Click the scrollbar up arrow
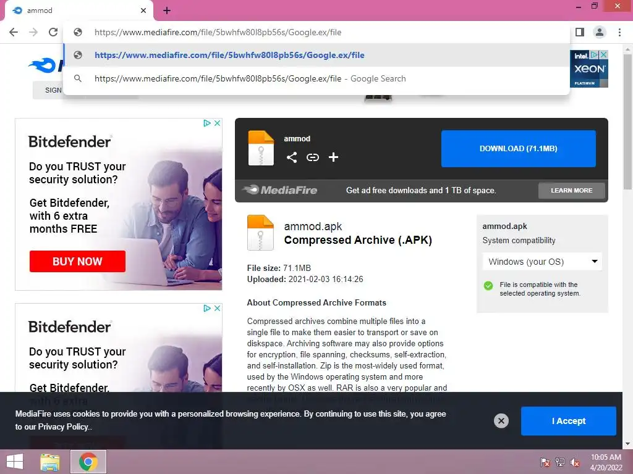The image size is (633, 474). tap(627, 49)
